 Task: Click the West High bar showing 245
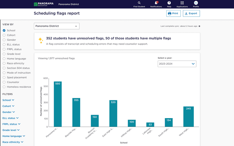click(x=188, y=116)
